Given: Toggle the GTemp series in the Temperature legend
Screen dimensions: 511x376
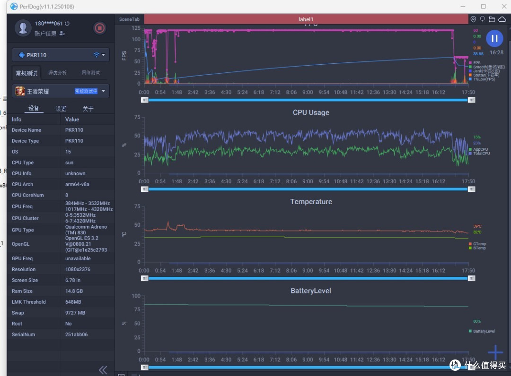Looking at the screenshot, I should pos(477,244).
